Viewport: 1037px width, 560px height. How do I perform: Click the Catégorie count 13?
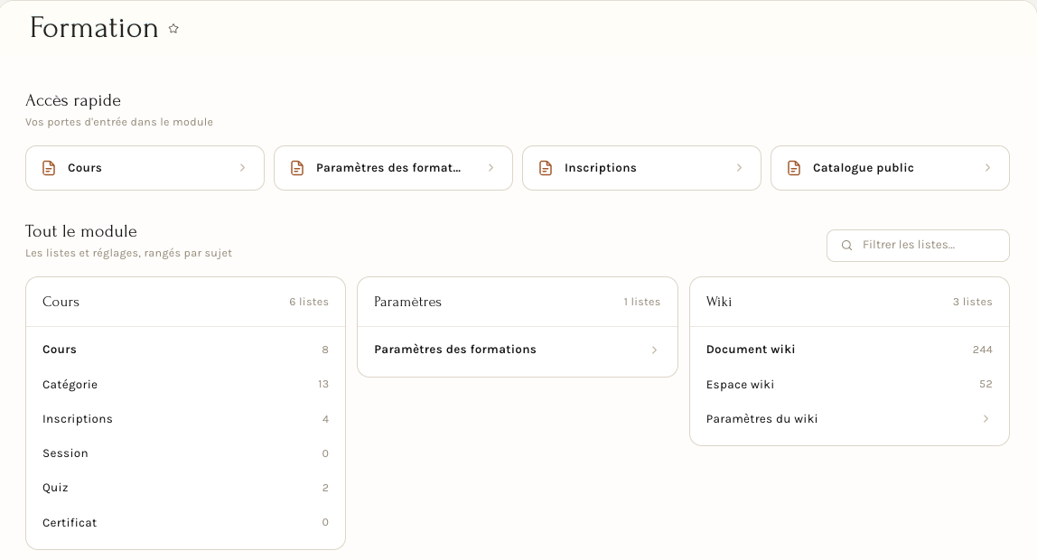pos(322,384)
